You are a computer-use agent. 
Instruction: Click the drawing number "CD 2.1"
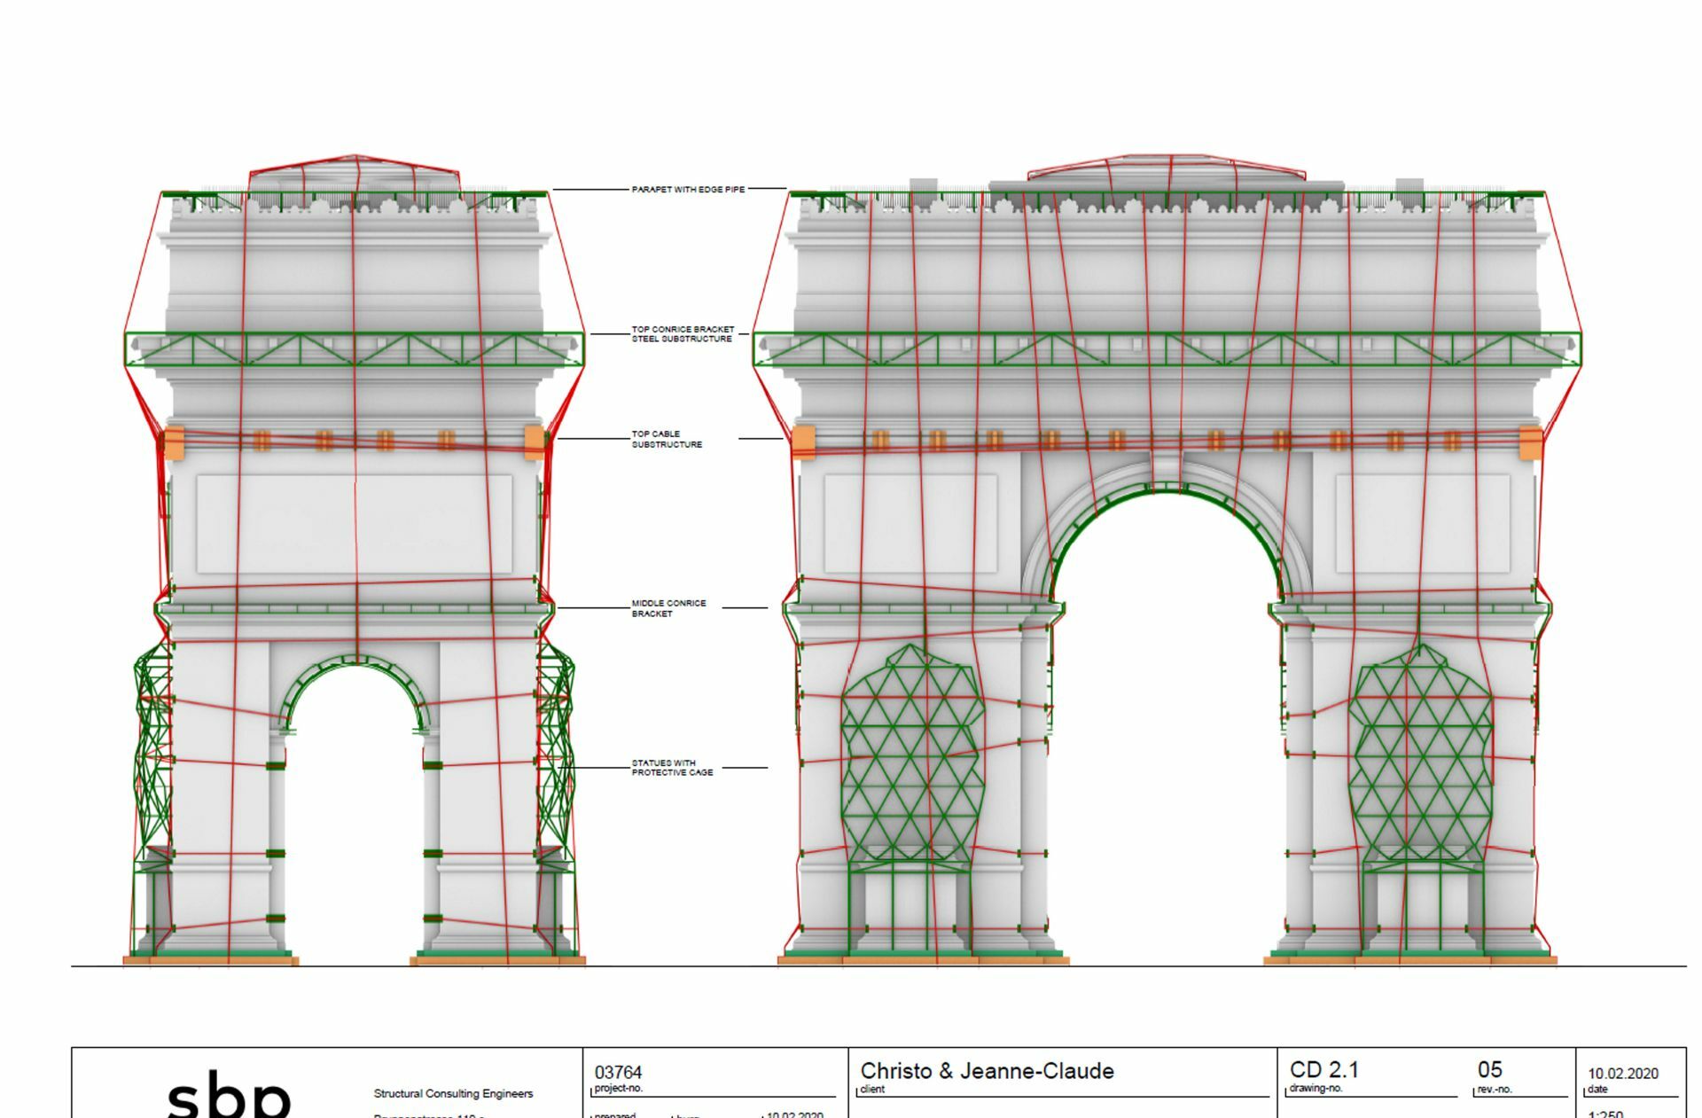[x=1323, y=1070]
